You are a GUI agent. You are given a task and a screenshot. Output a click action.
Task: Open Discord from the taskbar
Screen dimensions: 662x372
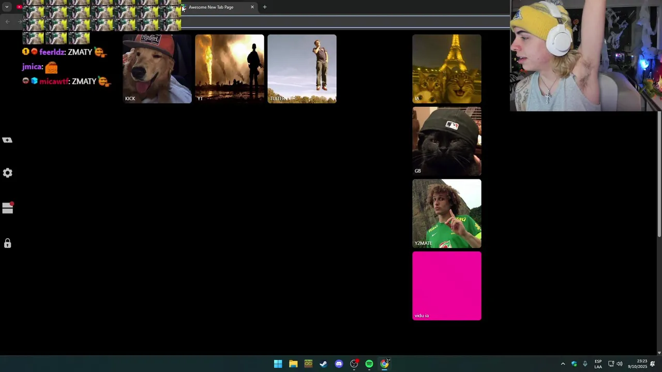(x=339, y=364)
